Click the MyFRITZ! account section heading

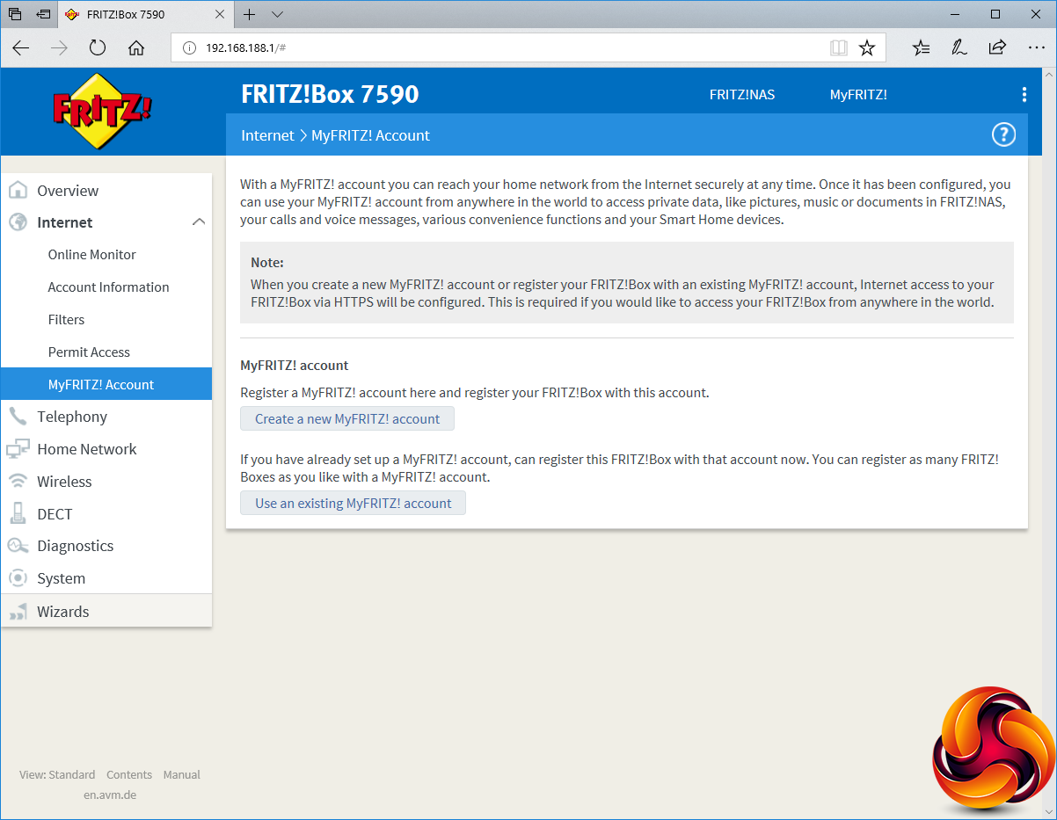coord(295,366)
